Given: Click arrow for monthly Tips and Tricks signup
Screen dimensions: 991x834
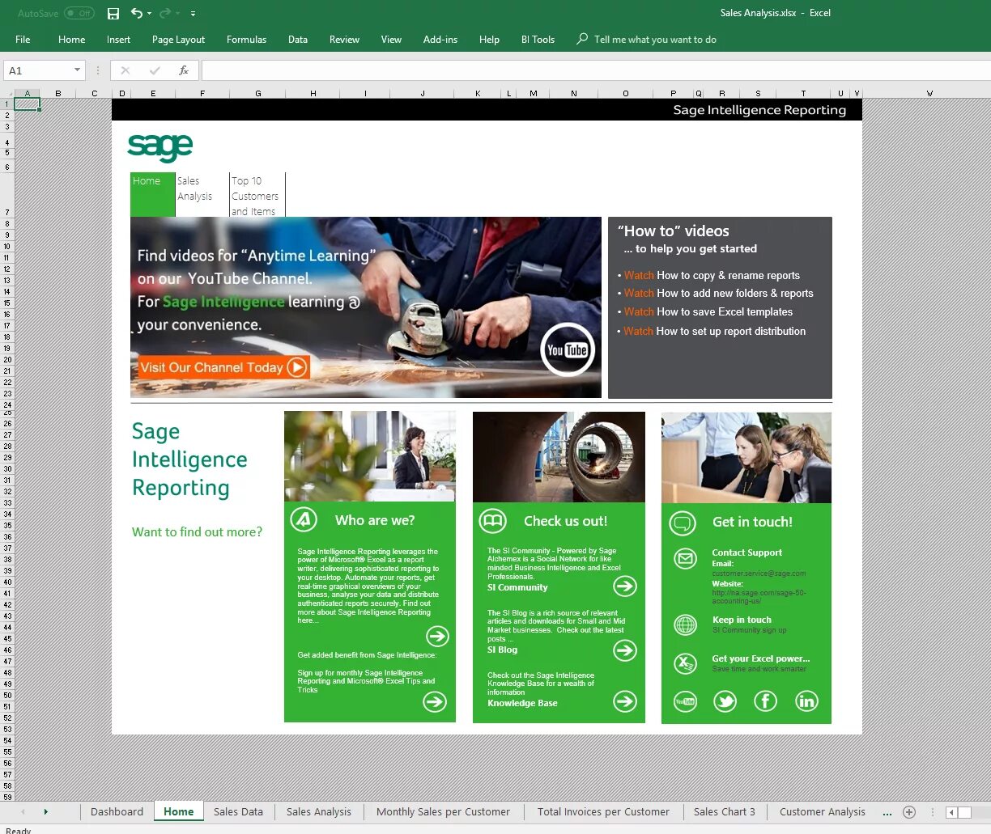Looking at the screenshot, I should click(435, 701).
